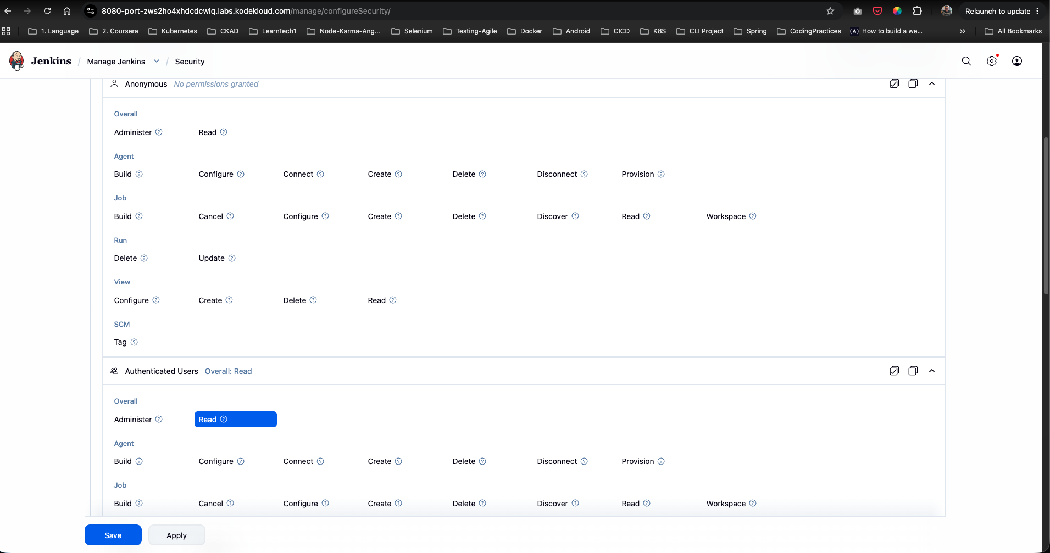Viewport: 1050px width, 553px height.
Task: Disable the highlighted Authenticated Users Overall Read permission
Action: pyautogui.click(x=236, y=420)
